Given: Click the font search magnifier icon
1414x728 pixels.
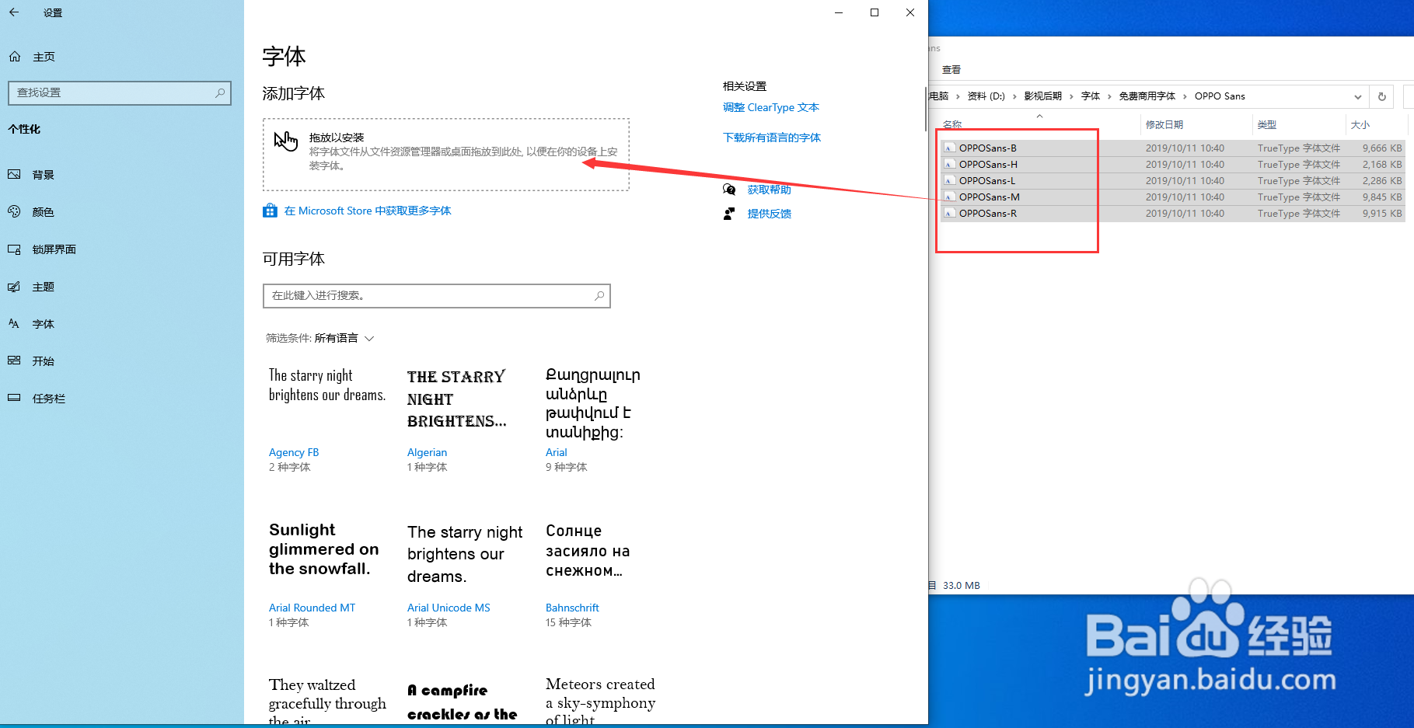Looking at the screenshot, I should tap(599, 295).
